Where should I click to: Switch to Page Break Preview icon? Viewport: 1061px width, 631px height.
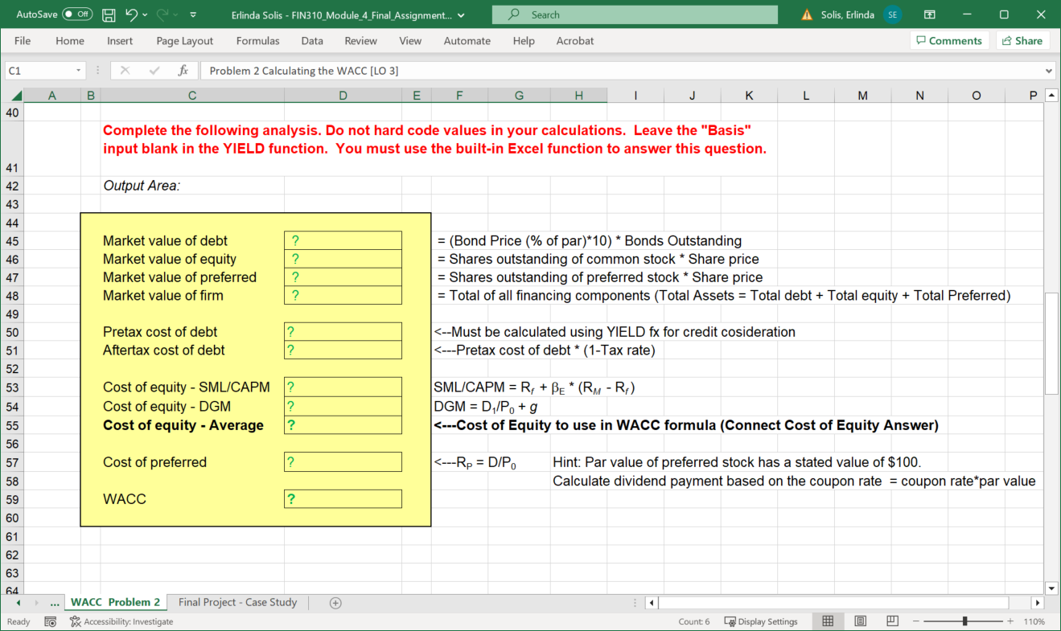click(x=892, y=621)
